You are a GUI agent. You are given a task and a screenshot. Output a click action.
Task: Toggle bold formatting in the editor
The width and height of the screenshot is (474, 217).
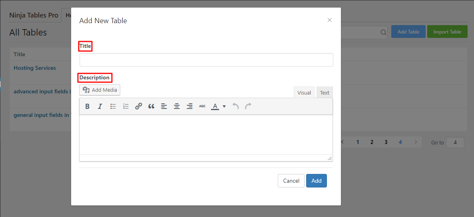87,107
